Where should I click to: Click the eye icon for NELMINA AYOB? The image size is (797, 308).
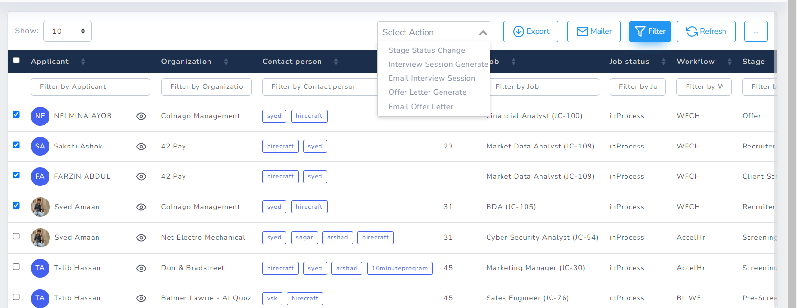(x=141, y=116)
